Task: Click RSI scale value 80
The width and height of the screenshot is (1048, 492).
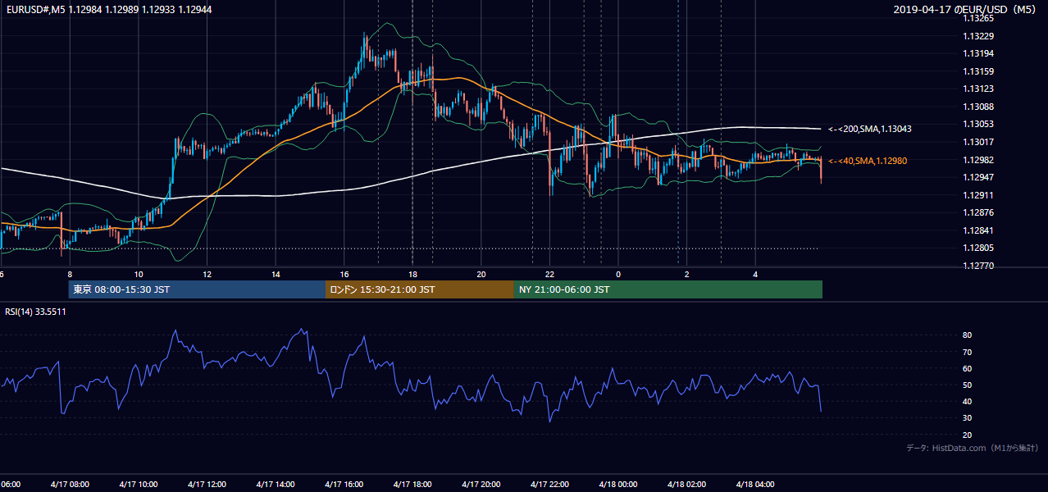Action: tap(967, 335)
